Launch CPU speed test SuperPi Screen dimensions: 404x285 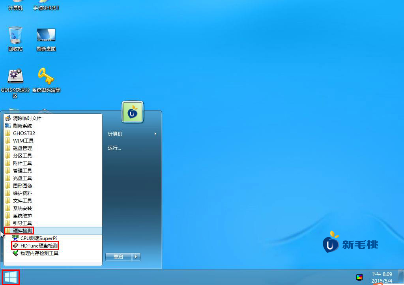[x=36, y=238]
